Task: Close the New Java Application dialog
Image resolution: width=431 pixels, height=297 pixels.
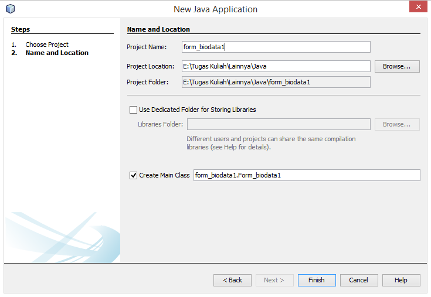Action: pos(417,8)
